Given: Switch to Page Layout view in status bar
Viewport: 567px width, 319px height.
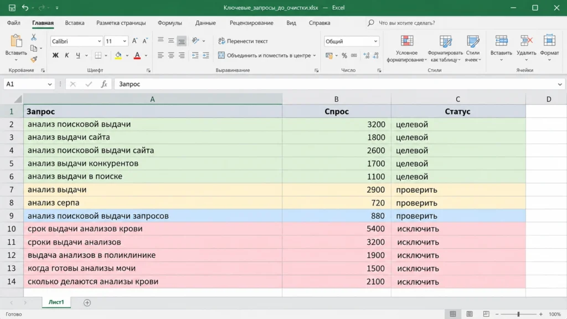Looking at the screenshot, I should coord(470,314).
